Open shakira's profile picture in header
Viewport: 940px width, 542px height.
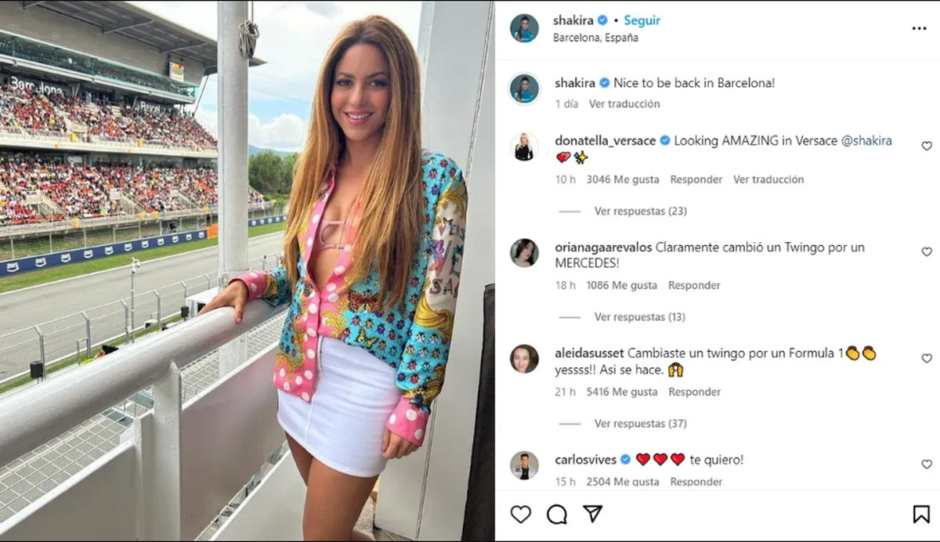[x=525, y=28]
